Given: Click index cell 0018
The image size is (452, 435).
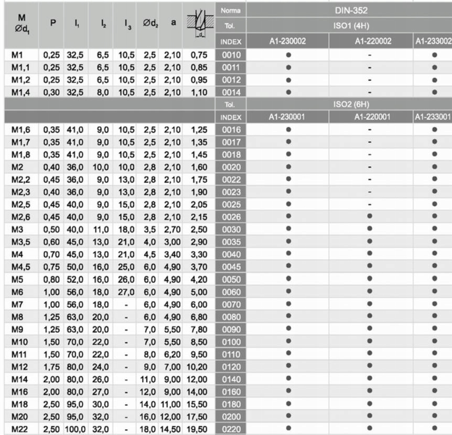Looking at the screenshot, I should 231,155.
